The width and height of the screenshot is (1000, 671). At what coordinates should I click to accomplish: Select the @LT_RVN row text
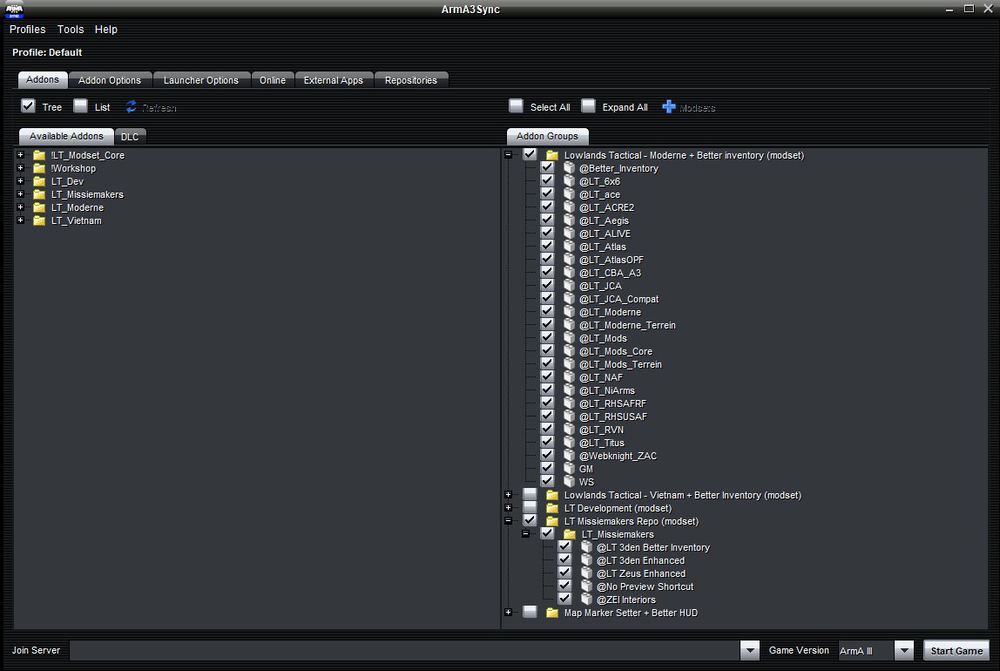(601, 430)
